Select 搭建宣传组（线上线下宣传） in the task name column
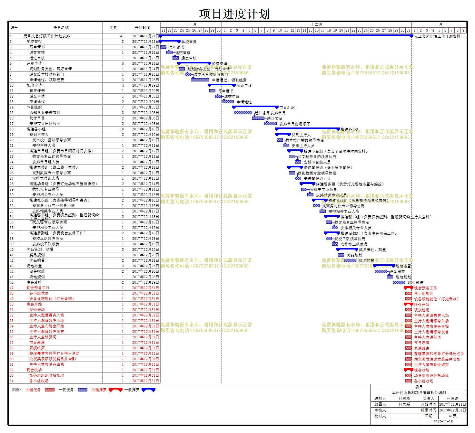 [x=54, y=167]
